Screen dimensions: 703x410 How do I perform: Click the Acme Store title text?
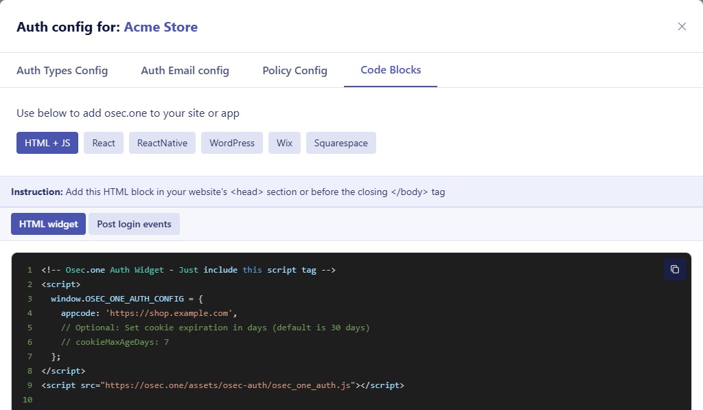[x=161, y=27]
